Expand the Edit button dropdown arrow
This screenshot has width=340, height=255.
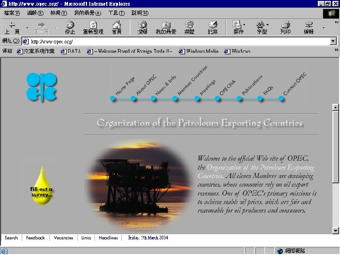(323, 28)
